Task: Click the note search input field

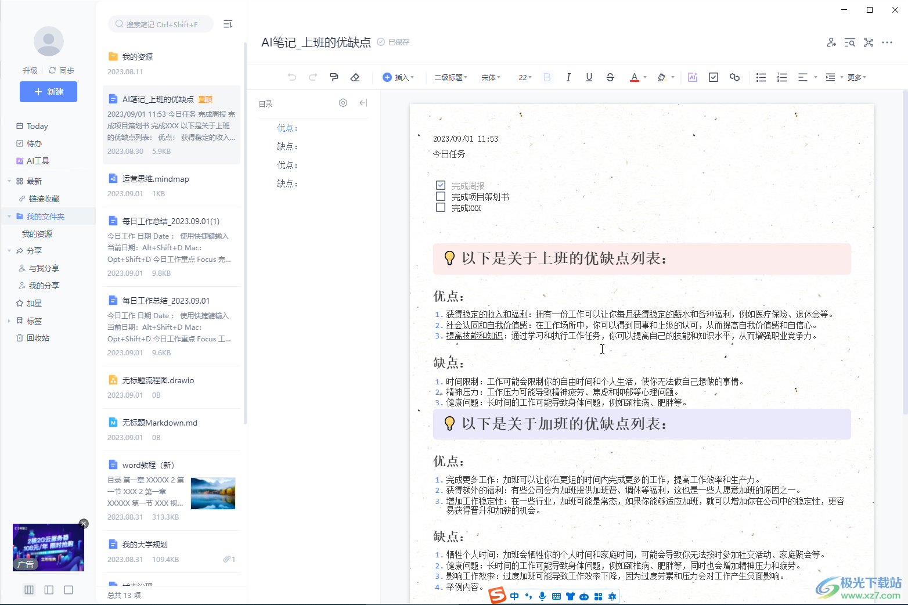Action: coord(161,24)
